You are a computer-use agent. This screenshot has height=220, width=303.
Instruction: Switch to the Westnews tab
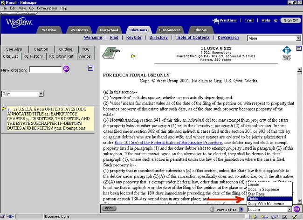point(79,30)
